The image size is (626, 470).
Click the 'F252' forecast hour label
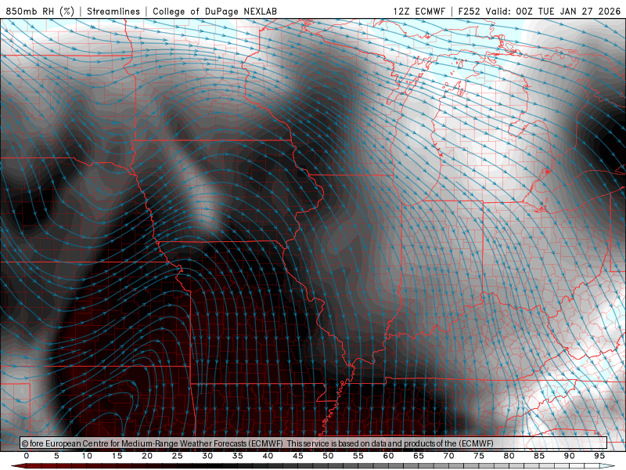tap(469, 11)
